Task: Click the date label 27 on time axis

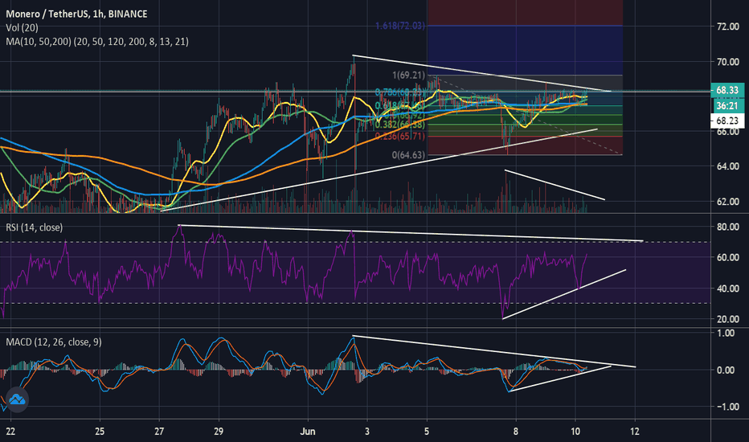Action: [x=159, y=431]
